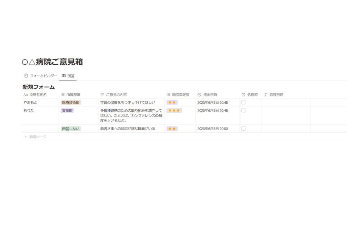
Task: Open the 薬剤部 department tag selector
Action: pyautogui.click(x=67, y=111)
